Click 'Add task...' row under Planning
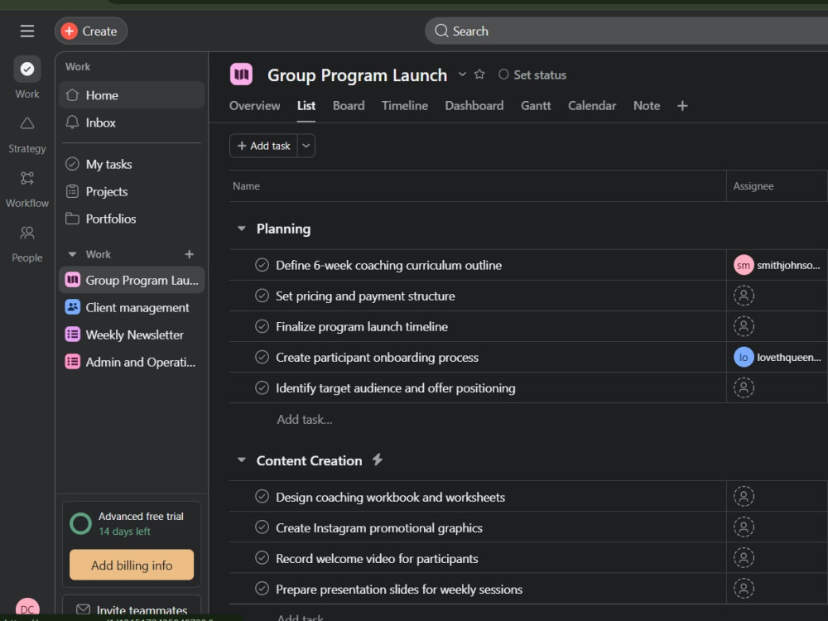The height and width of the screenshot is (621, 828). (x=305, y=419)
